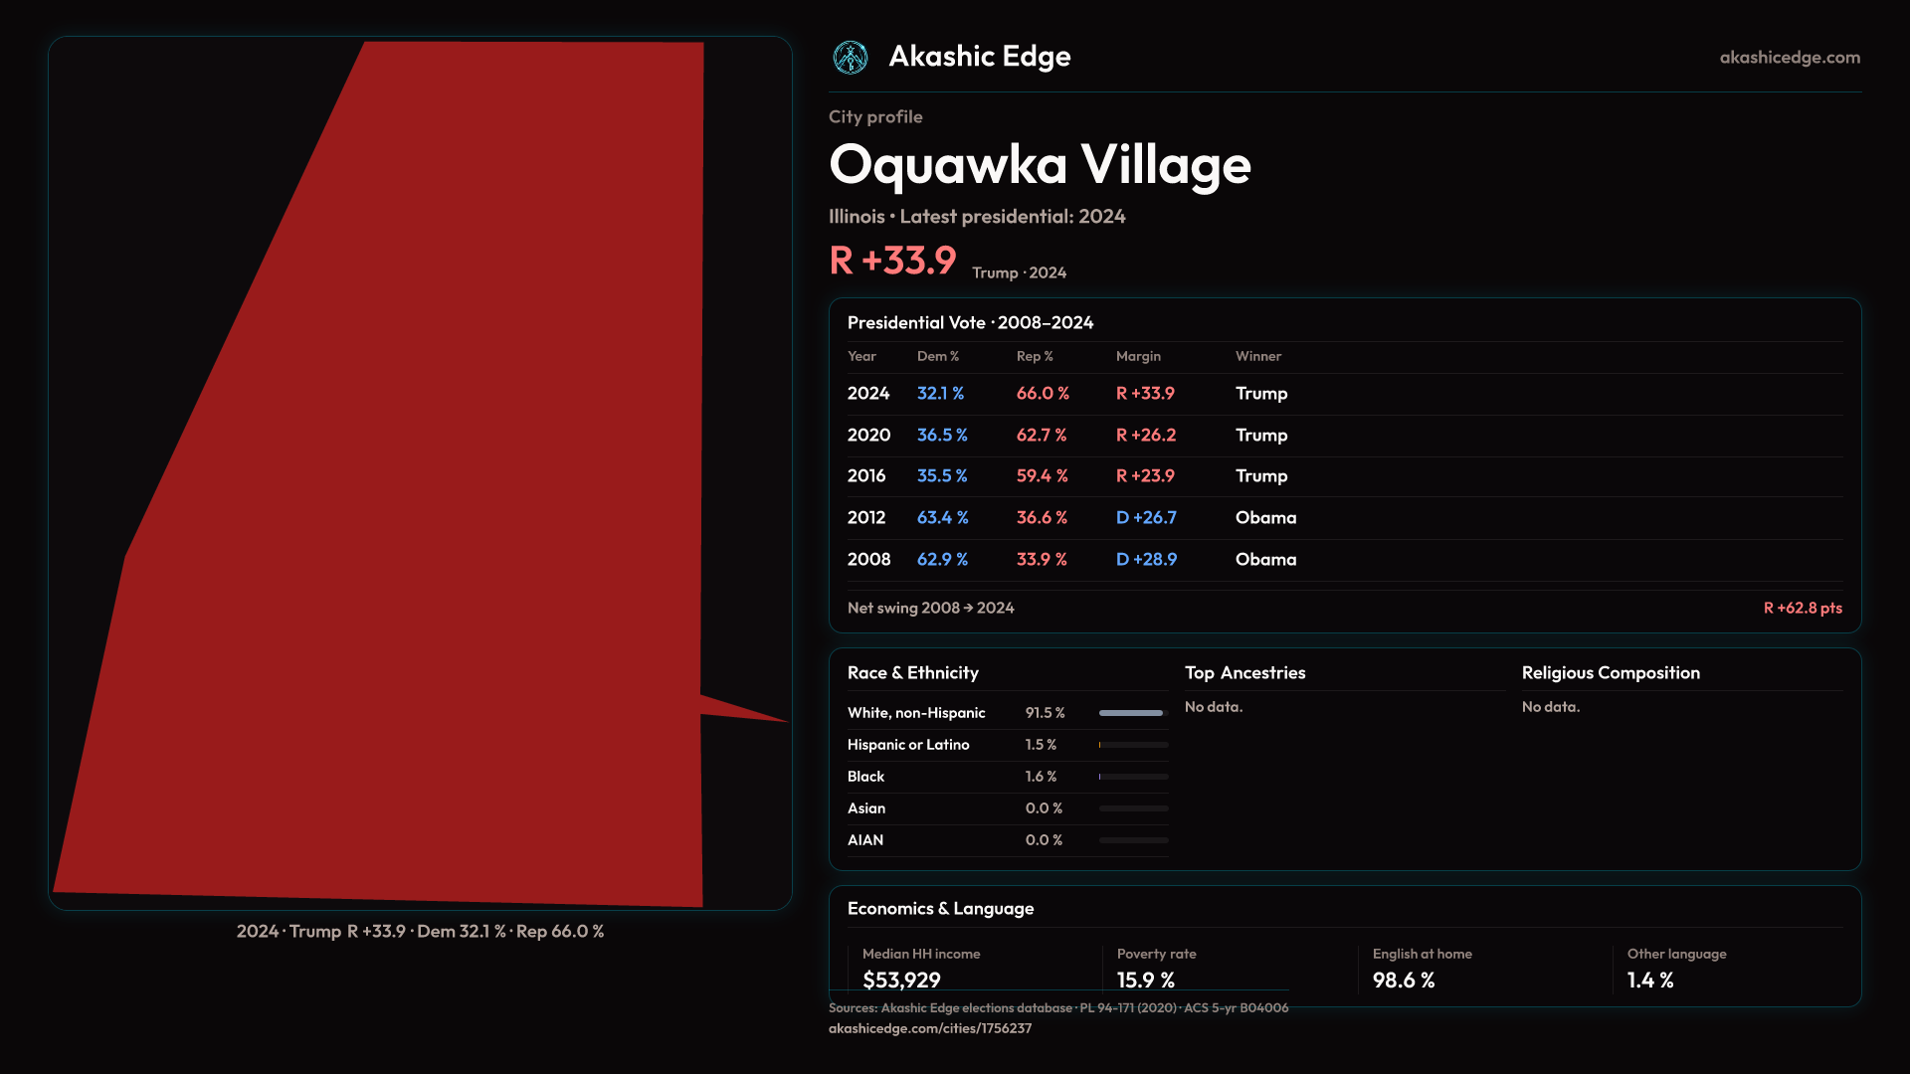The image size is (1910, 1074).
Task: Click the White, non-Hispanic percentage bar
Action: pyautogui.click(x=1132, y=713)
